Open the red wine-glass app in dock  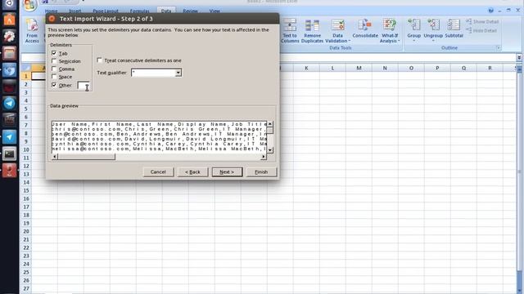[x=9, y=171]
